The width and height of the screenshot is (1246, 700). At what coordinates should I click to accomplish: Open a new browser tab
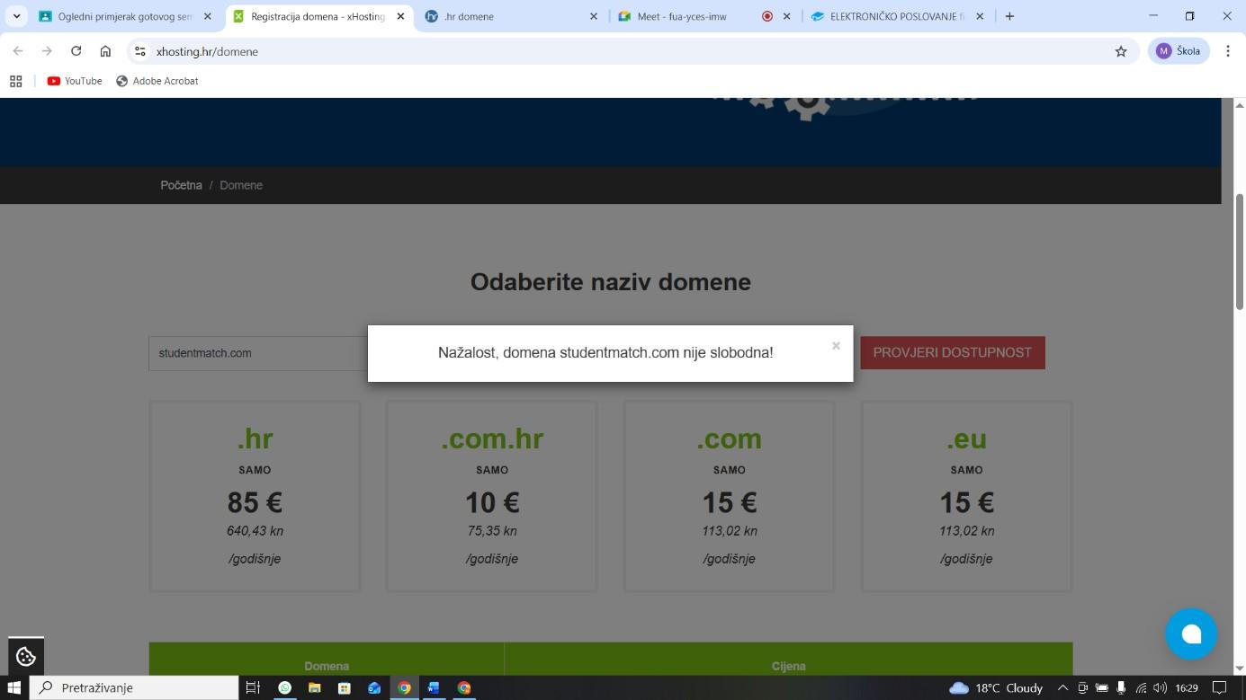(x=1009, y=16)
